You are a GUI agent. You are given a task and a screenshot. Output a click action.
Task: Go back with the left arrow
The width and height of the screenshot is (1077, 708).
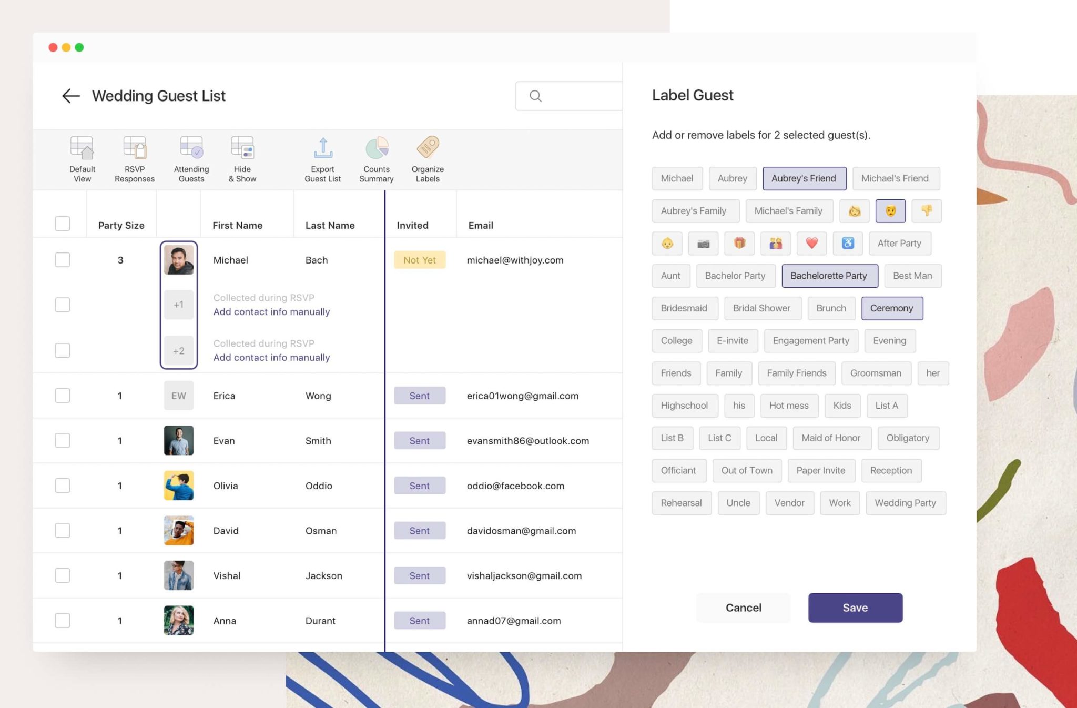(x=70, y=96)
